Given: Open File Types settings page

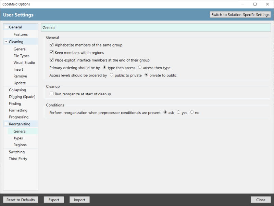Looking at the screenshot, I should tap(21, 56).
